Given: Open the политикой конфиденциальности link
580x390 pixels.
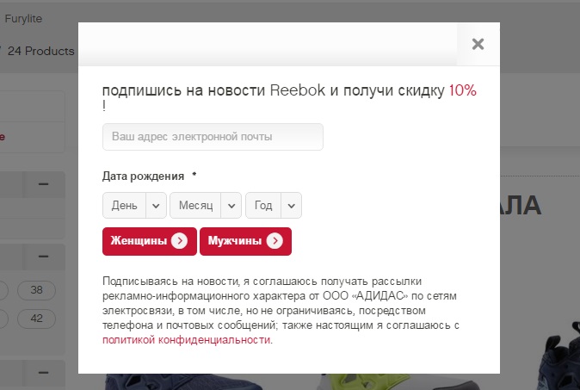Looking at the screenshot, I should point(187,340).
